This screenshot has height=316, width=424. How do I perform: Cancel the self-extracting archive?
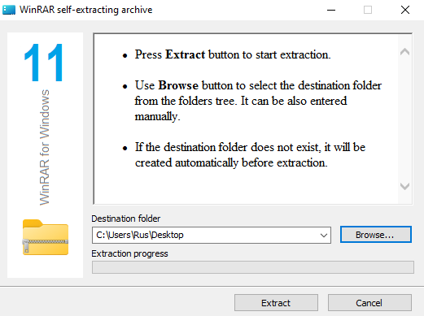click(x=369, y=303)
